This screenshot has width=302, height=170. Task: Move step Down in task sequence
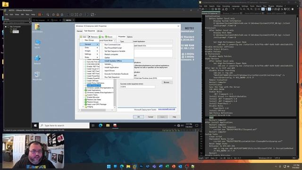click(x=109, y=37)
